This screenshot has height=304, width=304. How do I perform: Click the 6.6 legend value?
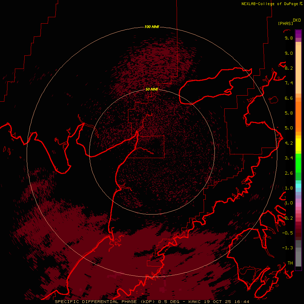click(x=289, y=98)
